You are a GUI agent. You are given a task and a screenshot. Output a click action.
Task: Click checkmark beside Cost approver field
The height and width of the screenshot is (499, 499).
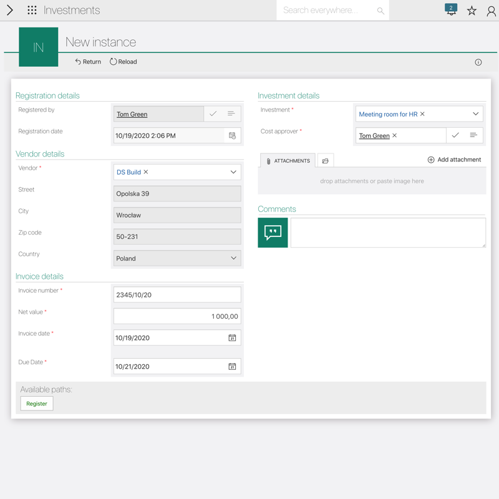coord(455,135)
